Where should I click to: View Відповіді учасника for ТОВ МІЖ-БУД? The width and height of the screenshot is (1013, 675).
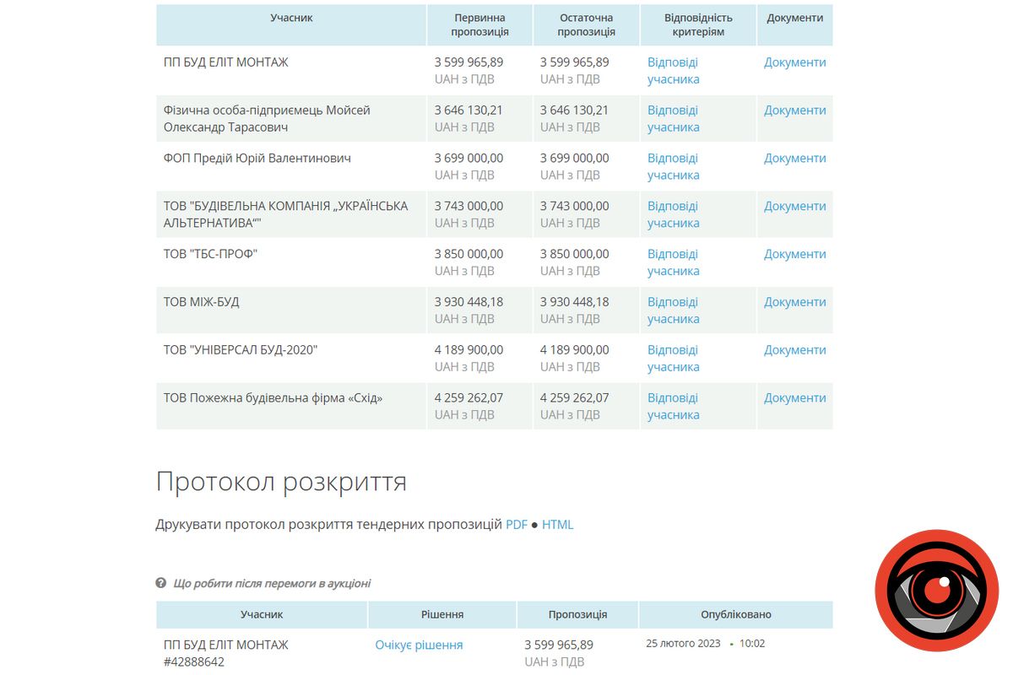673,310
